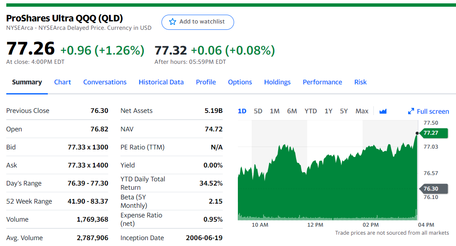Click the Net Assets value 5.19B

[x=214, y=111]
